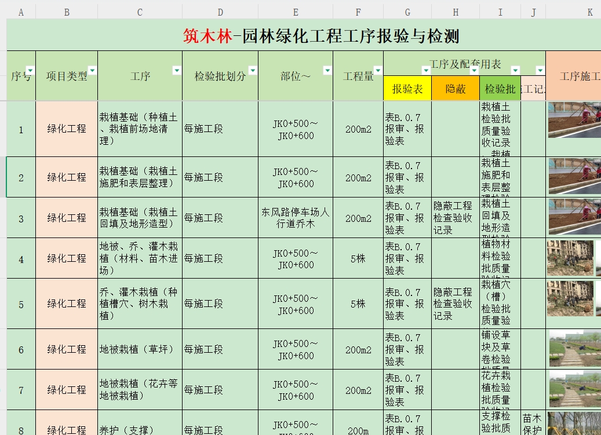
Task: Select the 5株 quantity cell in row 4
Action: (x=358, y=258)
